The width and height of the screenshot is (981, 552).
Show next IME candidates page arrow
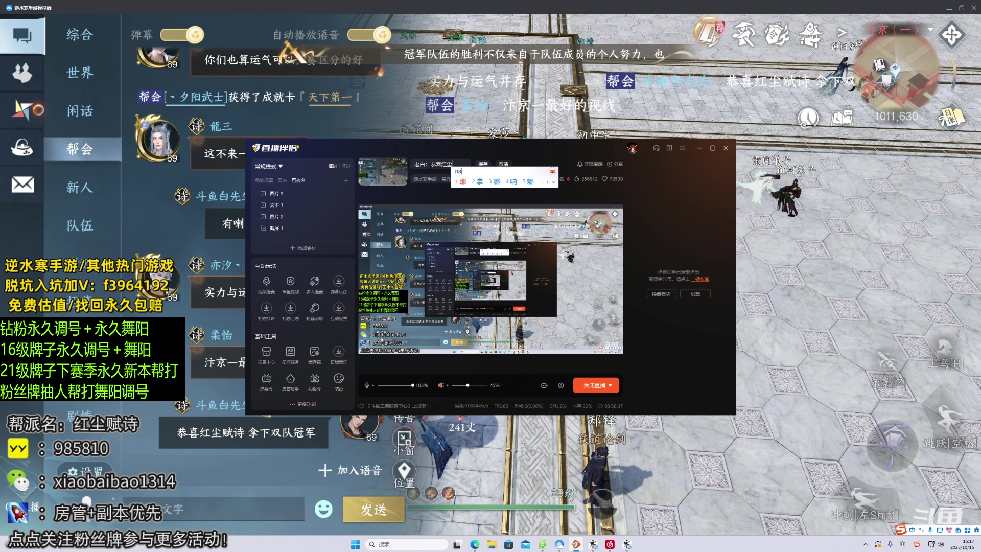coord(547,182)
